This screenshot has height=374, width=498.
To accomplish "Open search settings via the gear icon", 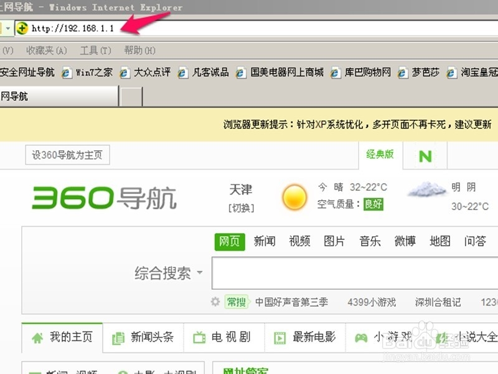I will point(214,301).
